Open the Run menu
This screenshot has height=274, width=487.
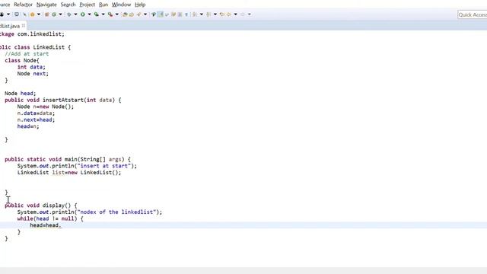click(x=103, y=5)
